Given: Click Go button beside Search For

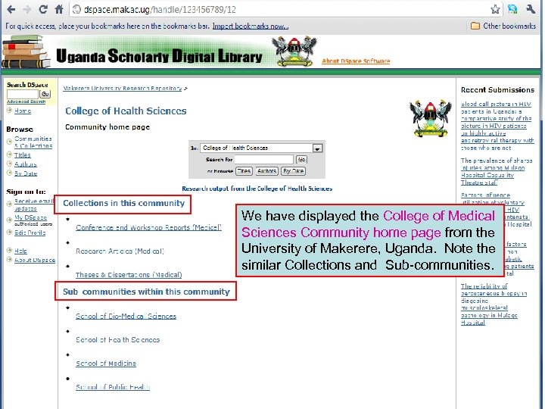Looking at the screenshot, I should pos(301,159).
